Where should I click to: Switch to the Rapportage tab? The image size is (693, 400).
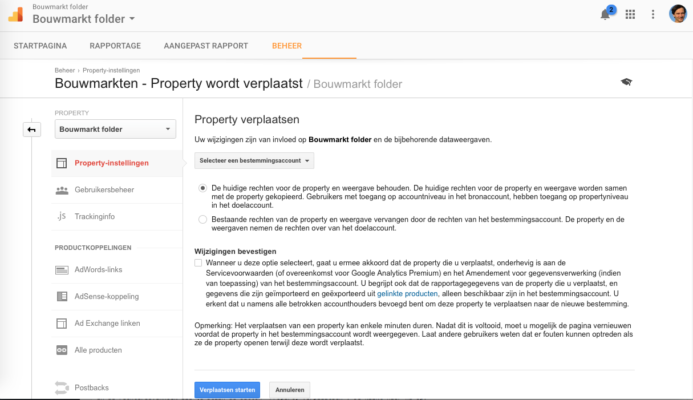tap(115, 46)
